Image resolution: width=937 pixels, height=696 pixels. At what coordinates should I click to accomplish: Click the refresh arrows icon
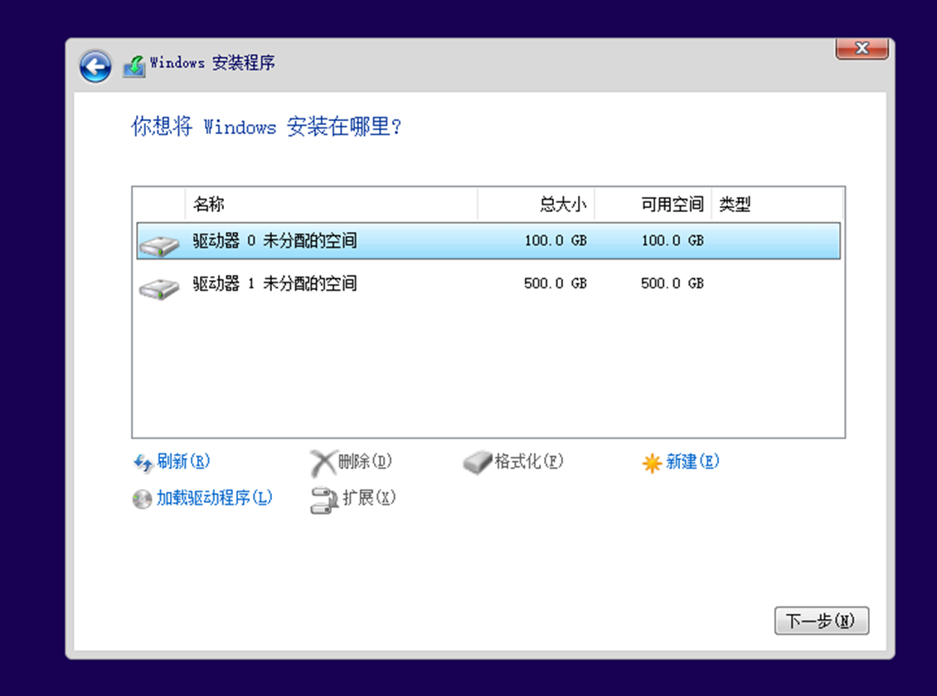click(143, 462)
